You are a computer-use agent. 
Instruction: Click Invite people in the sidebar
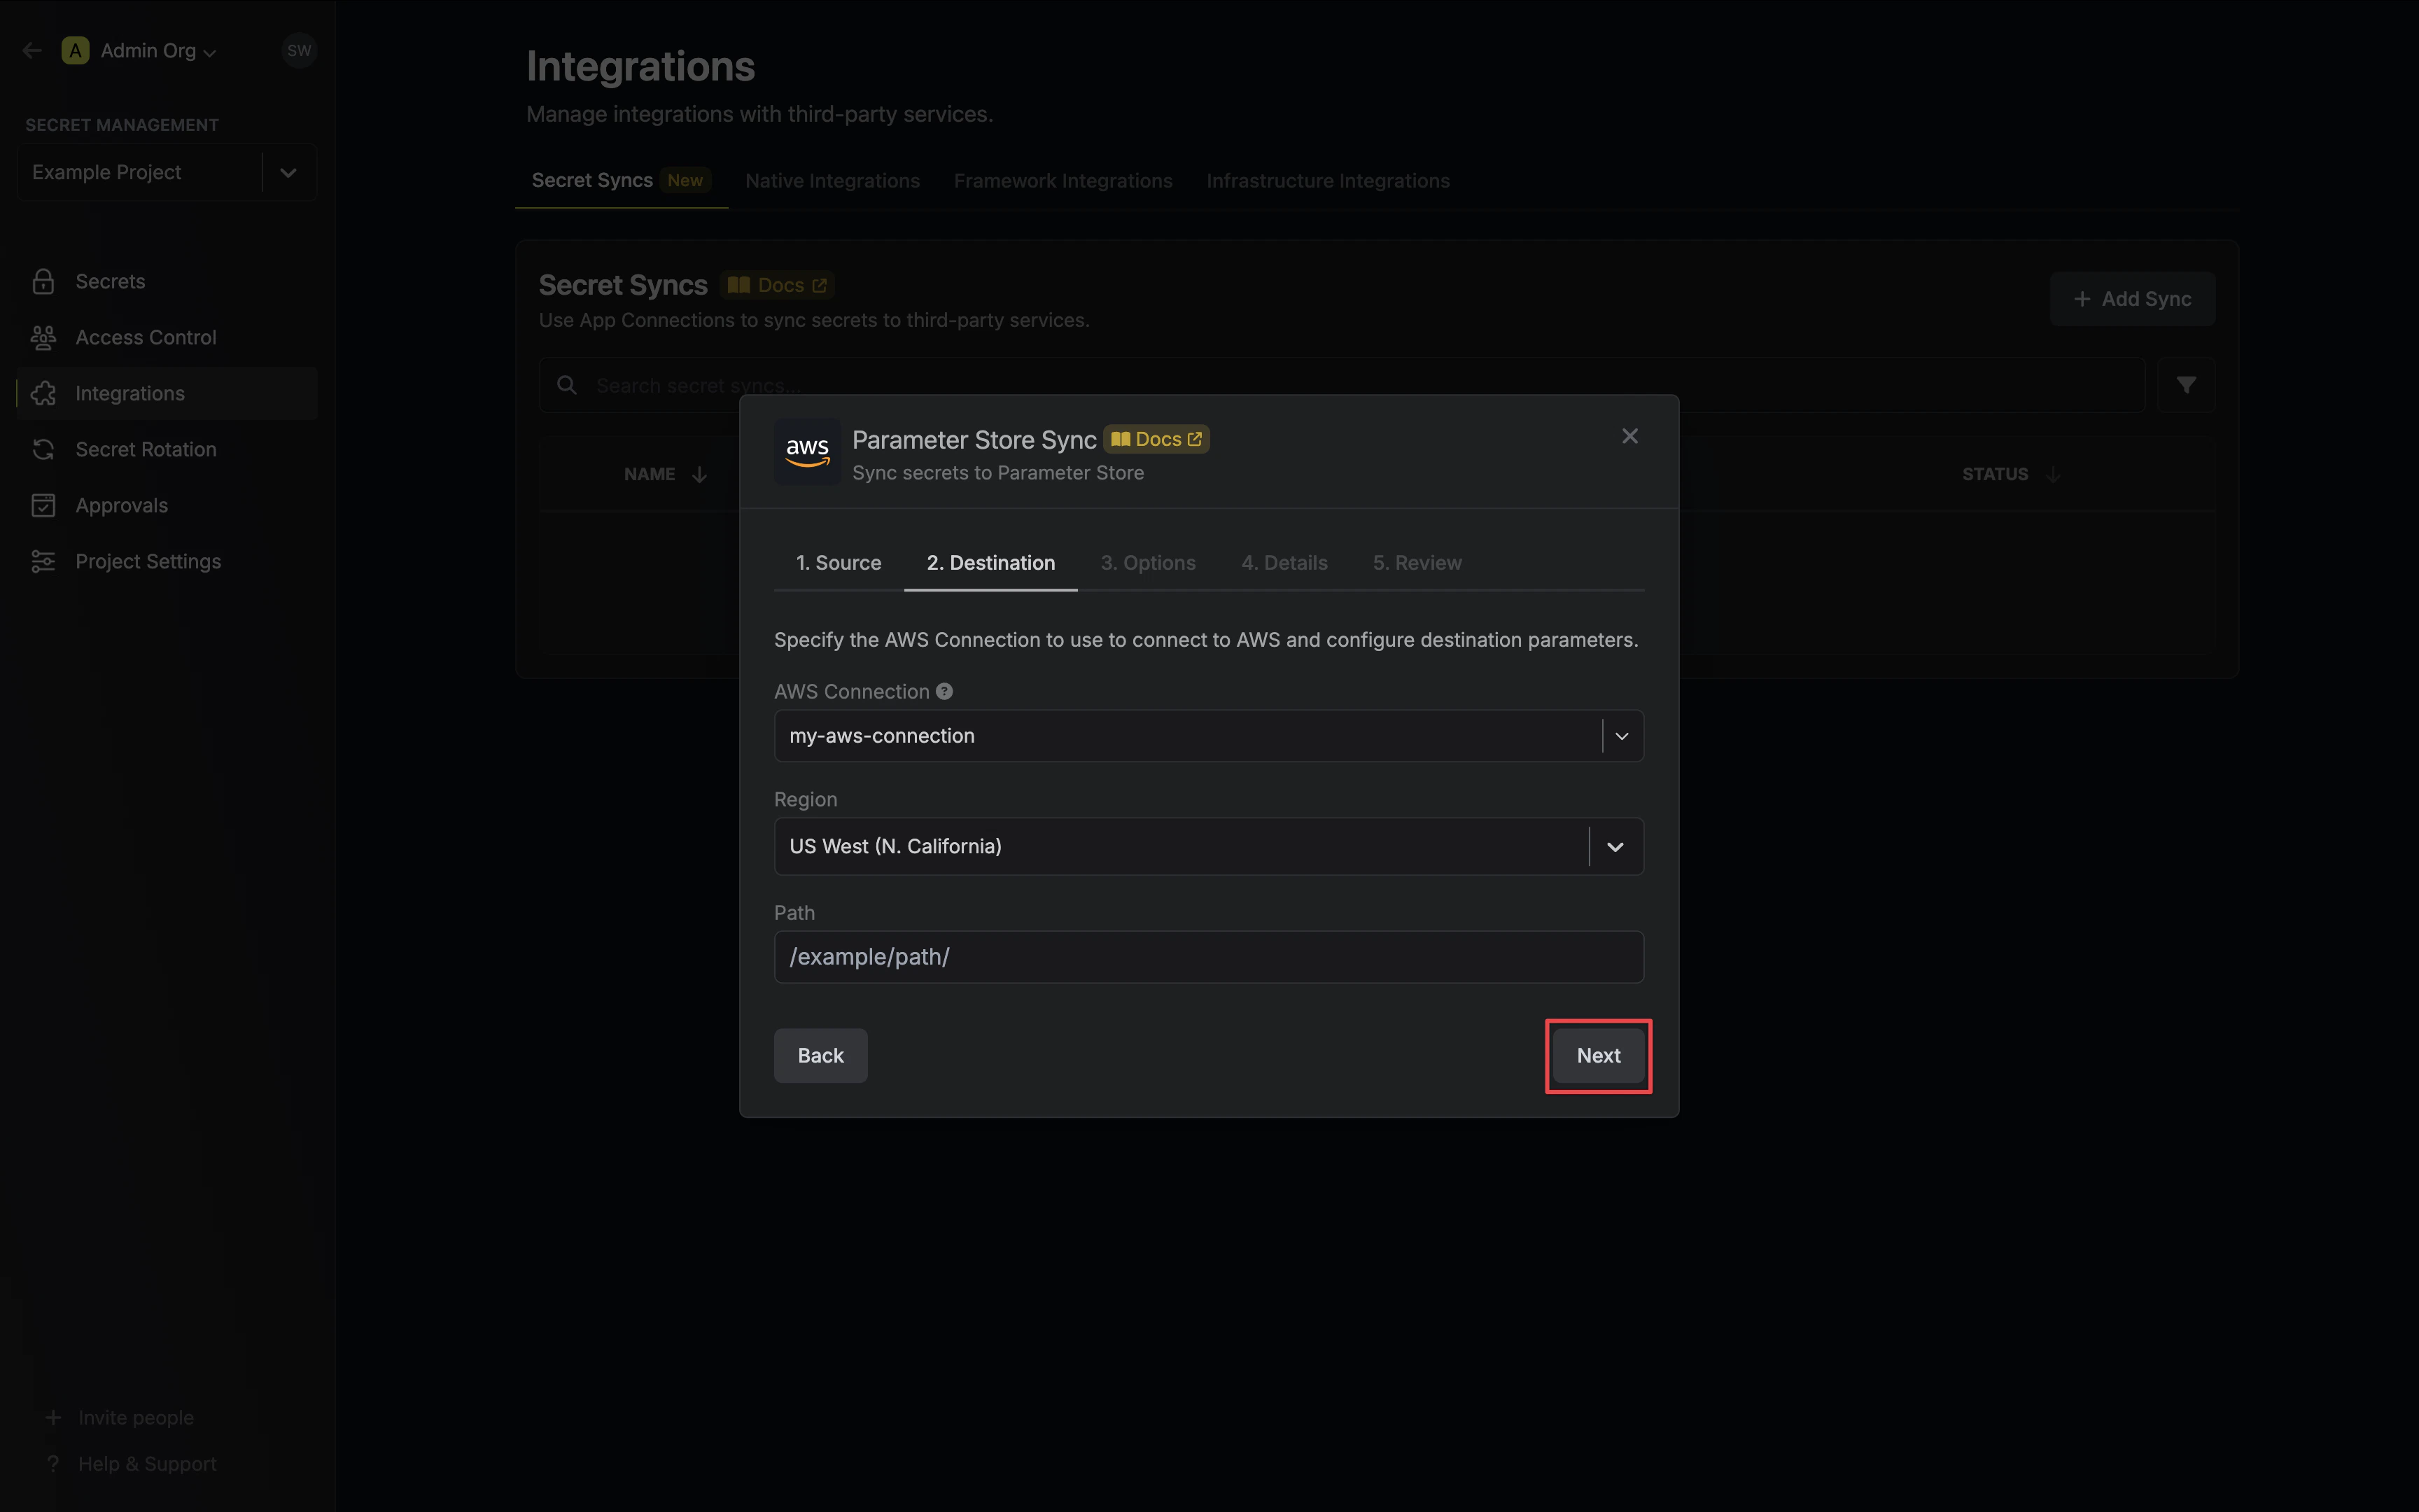click(136, 1417)
